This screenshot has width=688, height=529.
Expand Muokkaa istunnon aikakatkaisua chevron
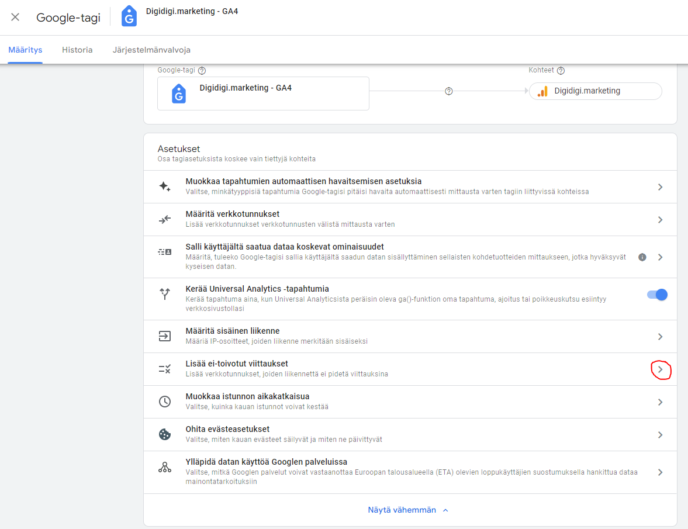(660, 402)
